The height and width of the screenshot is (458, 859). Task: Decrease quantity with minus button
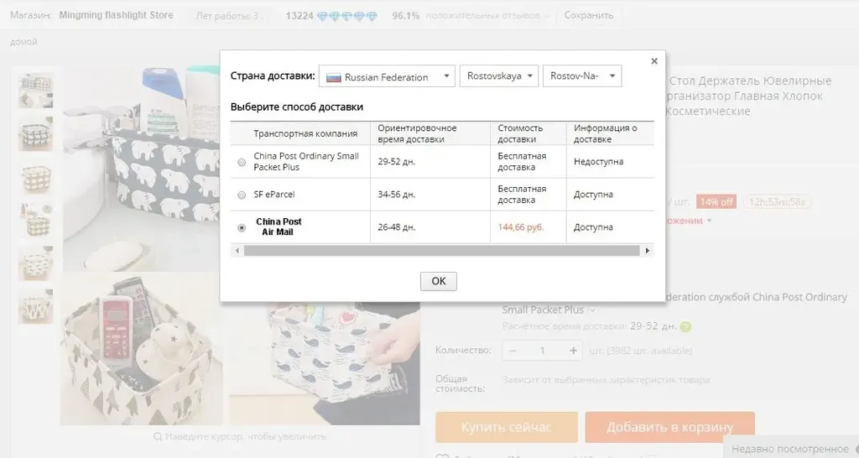513,351
